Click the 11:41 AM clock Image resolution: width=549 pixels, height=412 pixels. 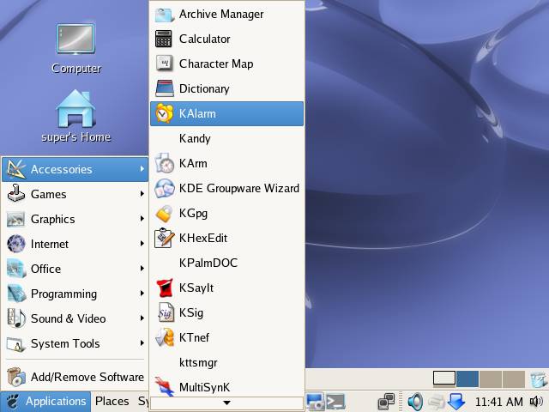[498, 401]
